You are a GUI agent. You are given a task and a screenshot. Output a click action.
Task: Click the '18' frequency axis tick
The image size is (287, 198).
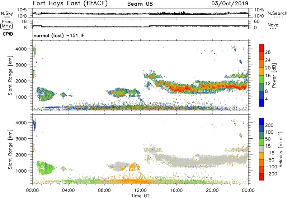click(x=24, y=21)
